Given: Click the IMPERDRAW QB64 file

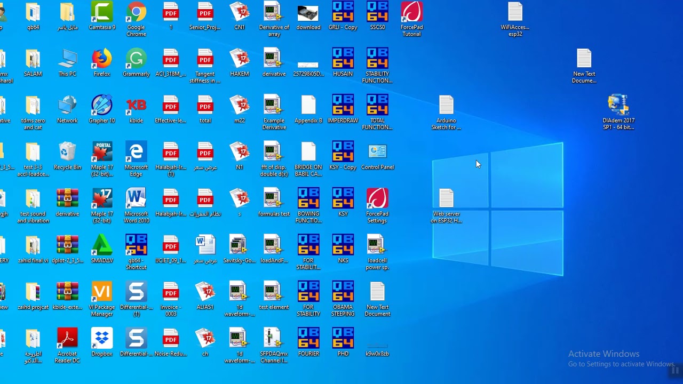Looking at the screenshot, I should click(x=343, y=110).
